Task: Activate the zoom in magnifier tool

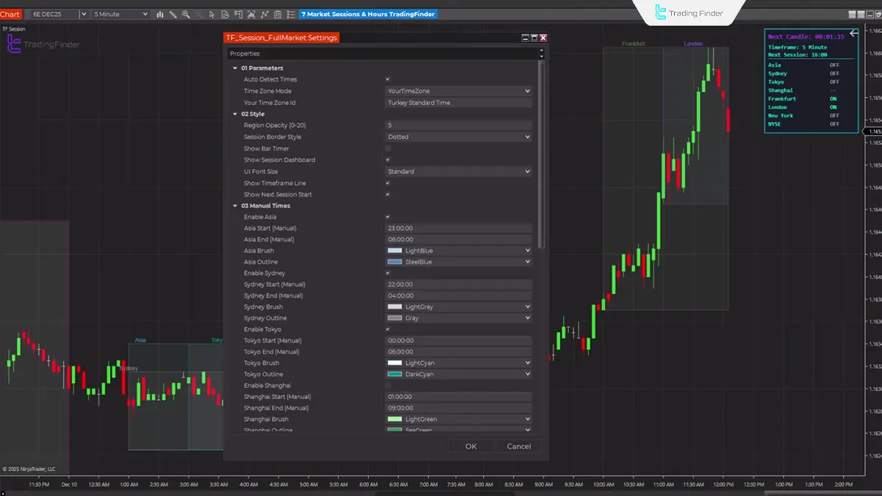Action: tap(186, 14)
